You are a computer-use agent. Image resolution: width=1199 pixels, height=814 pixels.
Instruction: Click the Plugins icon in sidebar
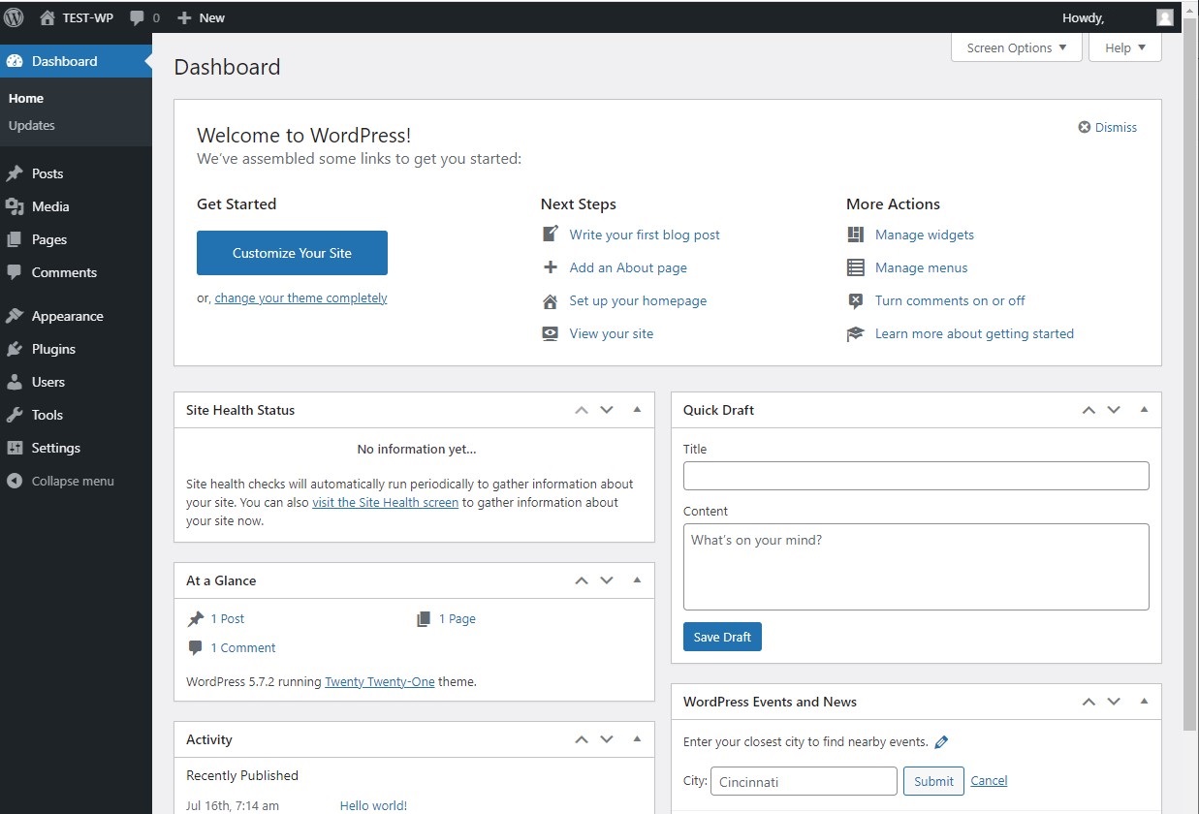tap(15, 349)
